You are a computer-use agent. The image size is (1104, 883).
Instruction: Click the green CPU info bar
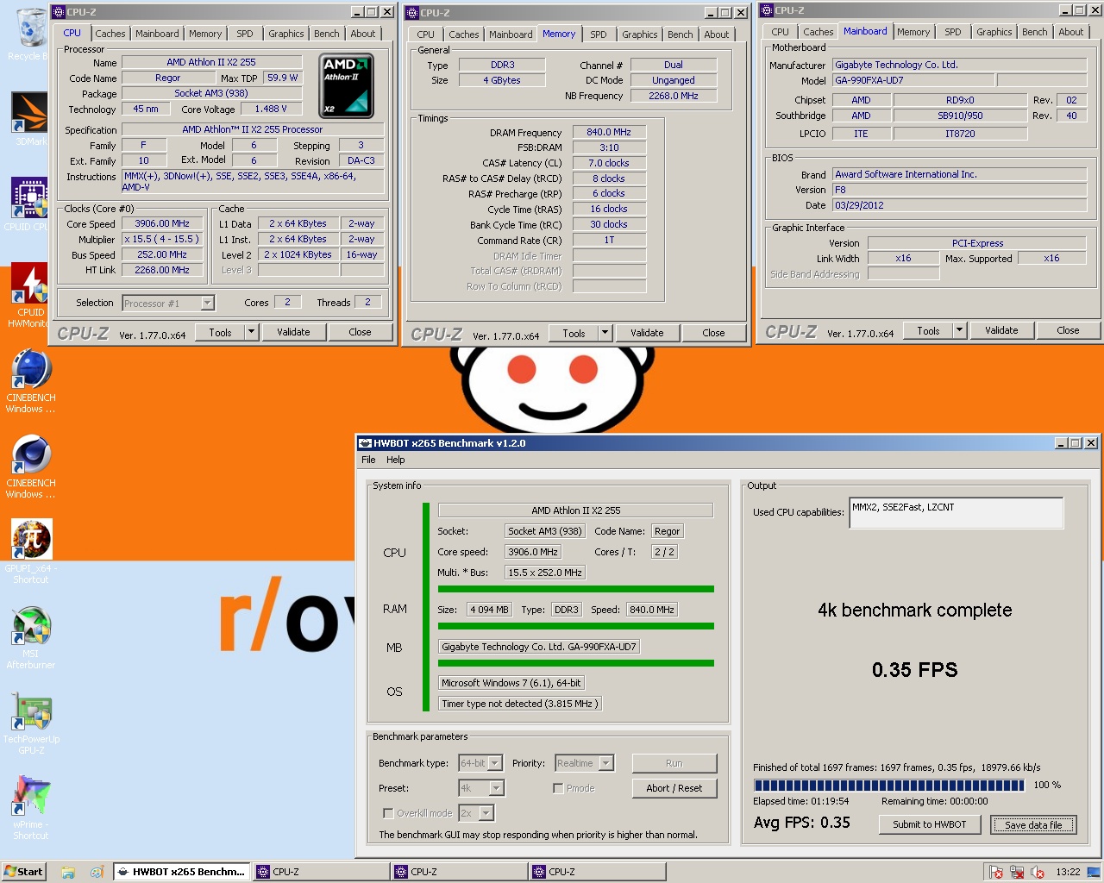(x=576, y=590)
